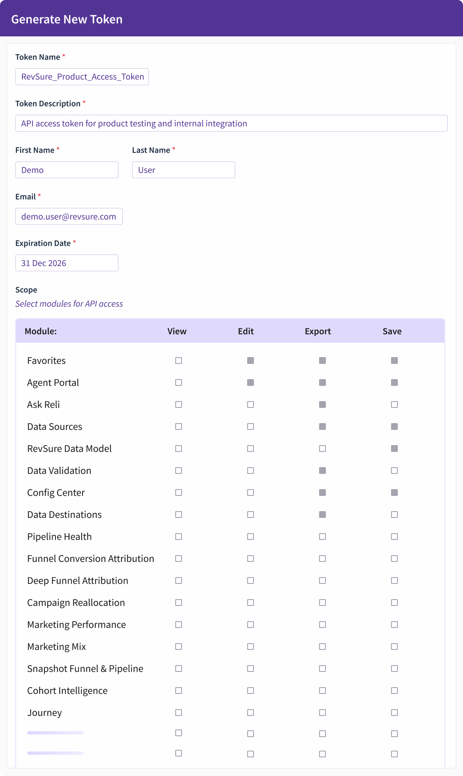The height and width of the screenshot is (776, 463).
Task: Click the Email input field
Action: click(x=69, y=216)
